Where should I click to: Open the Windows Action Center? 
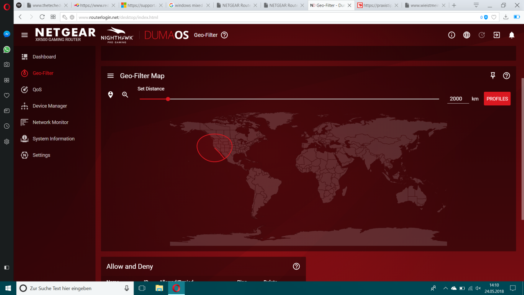pyautogui.click(x=513, y=288)
